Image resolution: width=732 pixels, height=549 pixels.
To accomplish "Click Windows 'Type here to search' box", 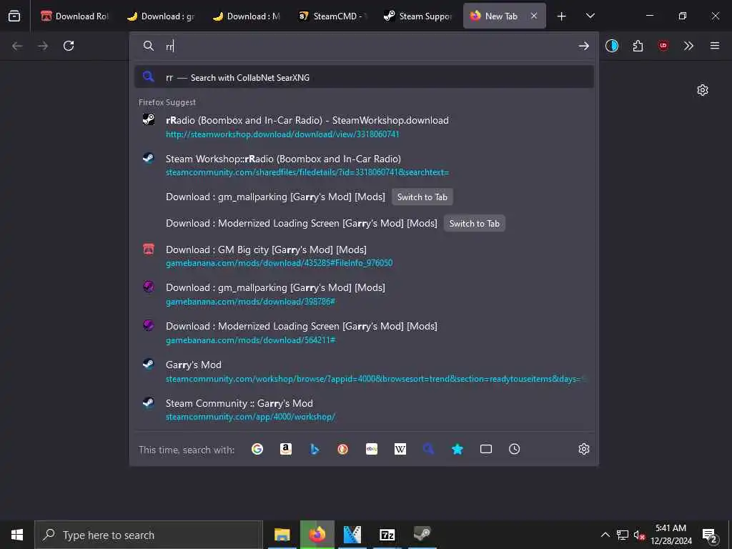I will tap(149, 535).
